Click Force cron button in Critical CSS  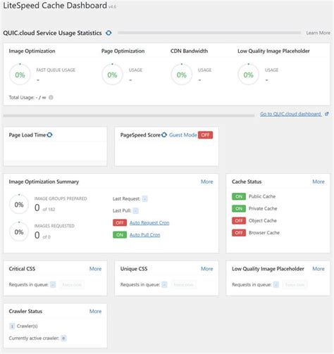point(72,285)
